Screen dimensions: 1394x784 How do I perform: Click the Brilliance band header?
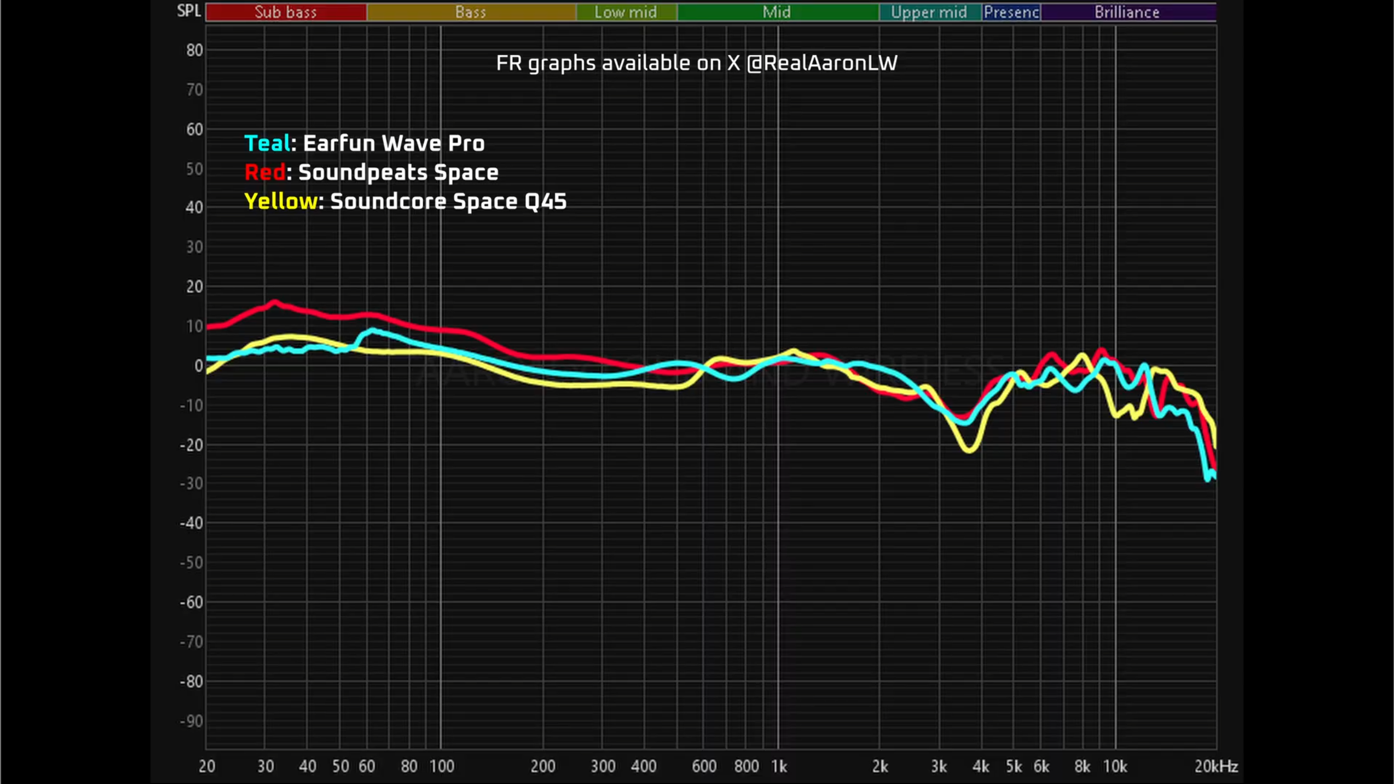[1127, 12]
